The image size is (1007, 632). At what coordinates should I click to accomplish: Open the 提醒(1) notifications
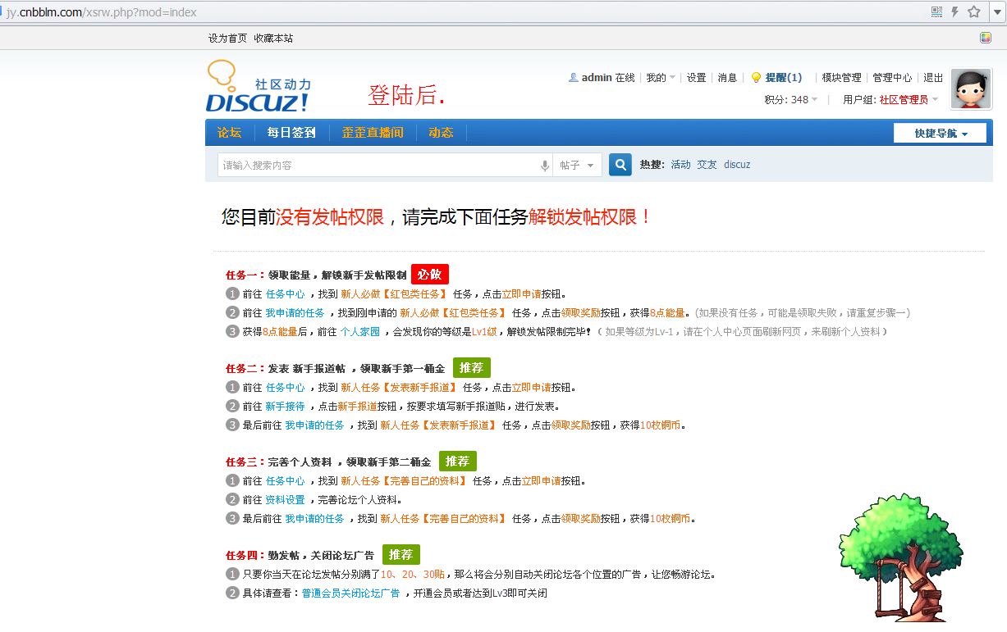coord(784,78)
